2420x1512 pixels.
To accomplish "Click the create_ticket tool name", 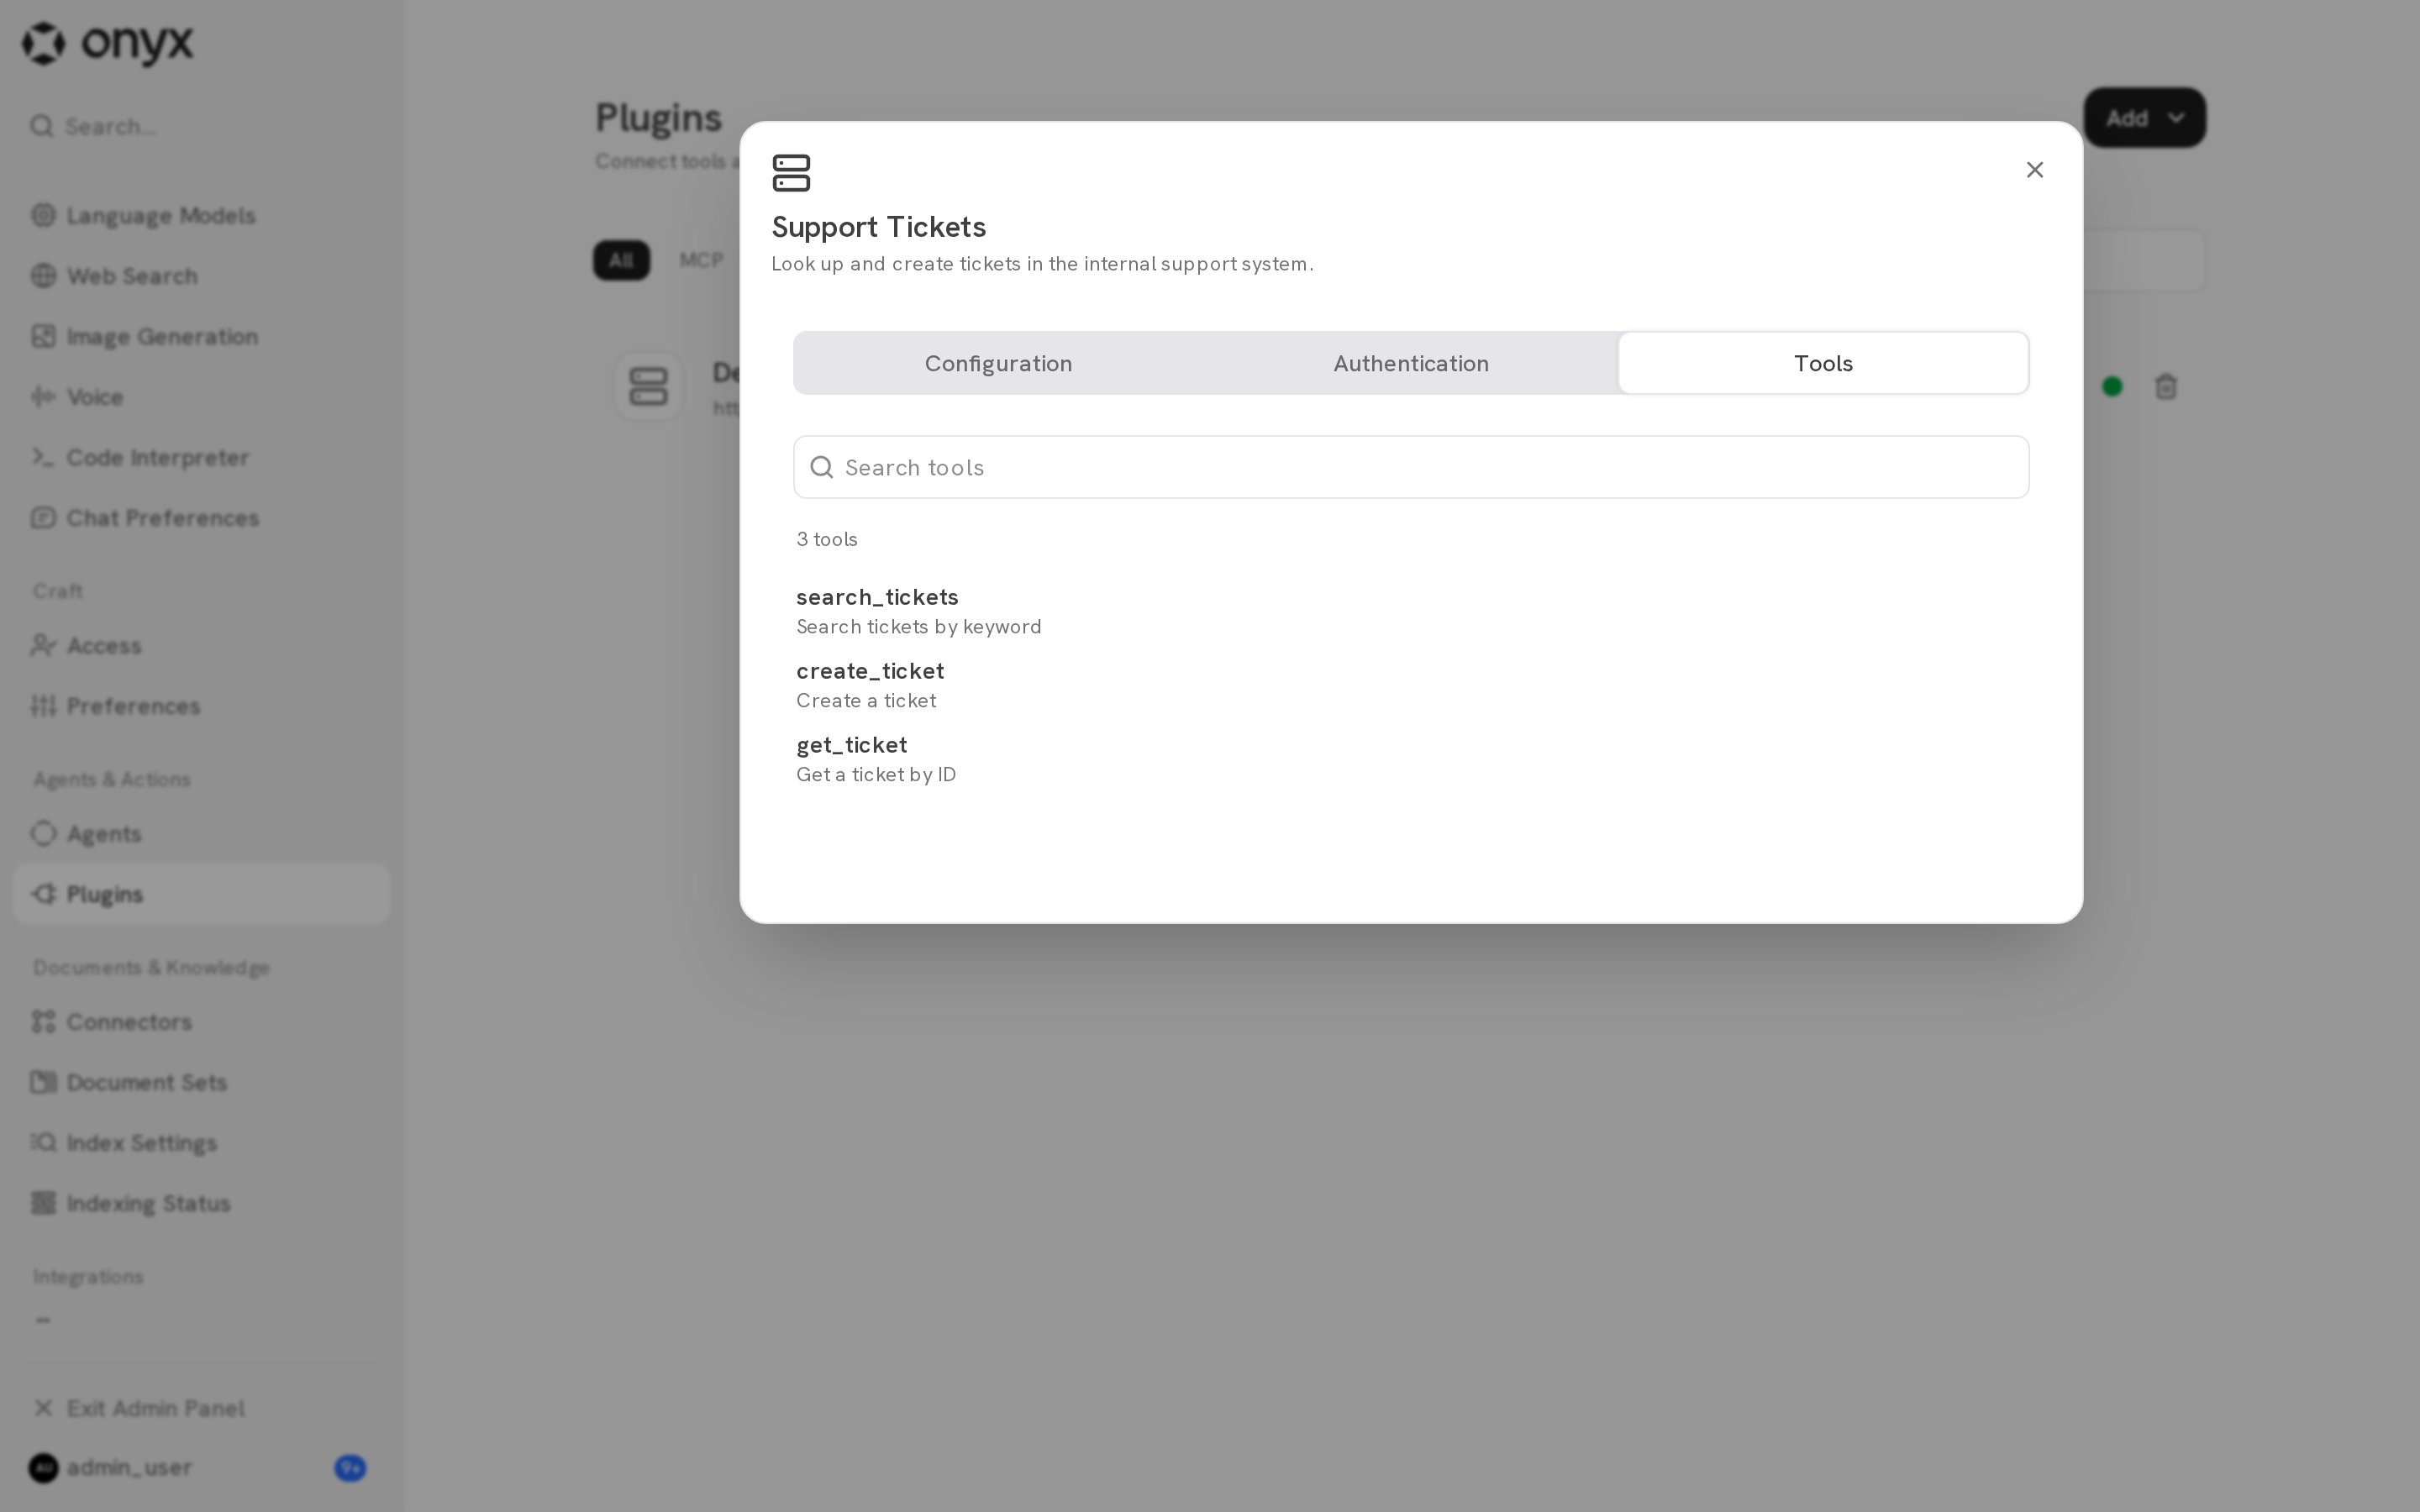I will click(870, 671).
